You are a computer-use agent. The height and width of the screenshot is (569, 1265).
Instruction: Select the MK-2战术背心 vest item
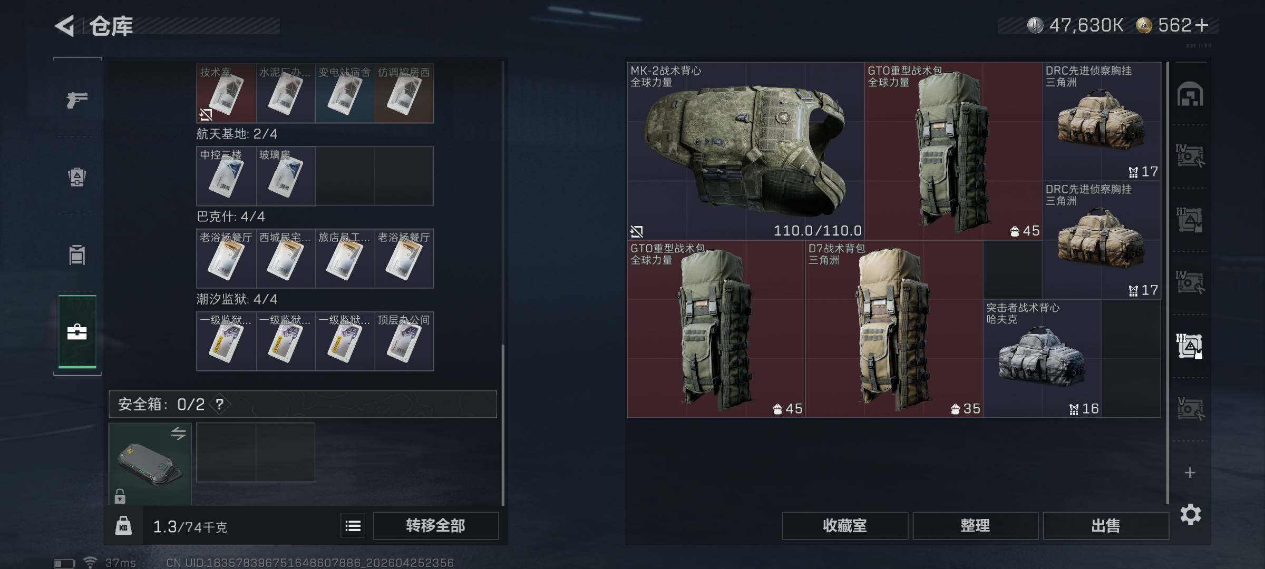click(746, 151)
